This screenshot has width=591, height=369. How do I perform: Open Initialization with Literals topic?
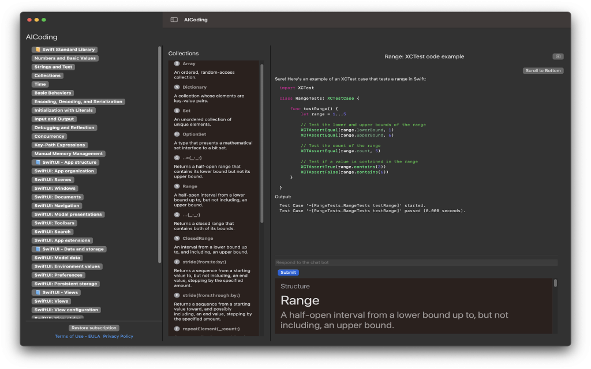click(63, 110)
